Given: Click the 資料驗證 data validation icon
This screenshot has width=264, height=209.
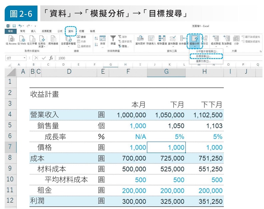Looking at the screenshot, I should point(173,39).
